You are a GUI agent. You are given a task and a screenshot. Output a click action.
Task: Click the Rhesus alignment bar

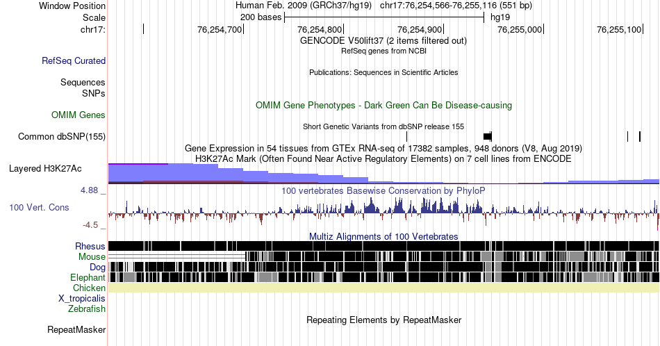pos(383,246)
